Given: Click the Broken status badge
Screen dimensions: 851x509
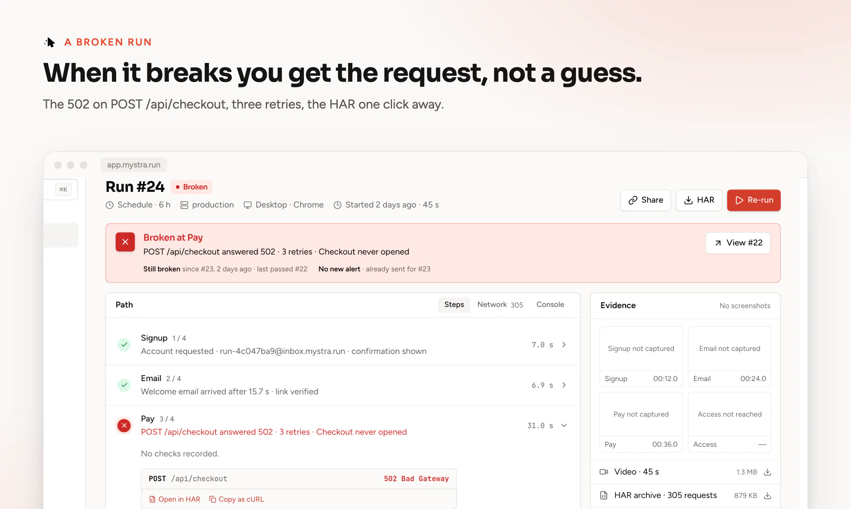Looking at the screenshot, I should (192, 187).
